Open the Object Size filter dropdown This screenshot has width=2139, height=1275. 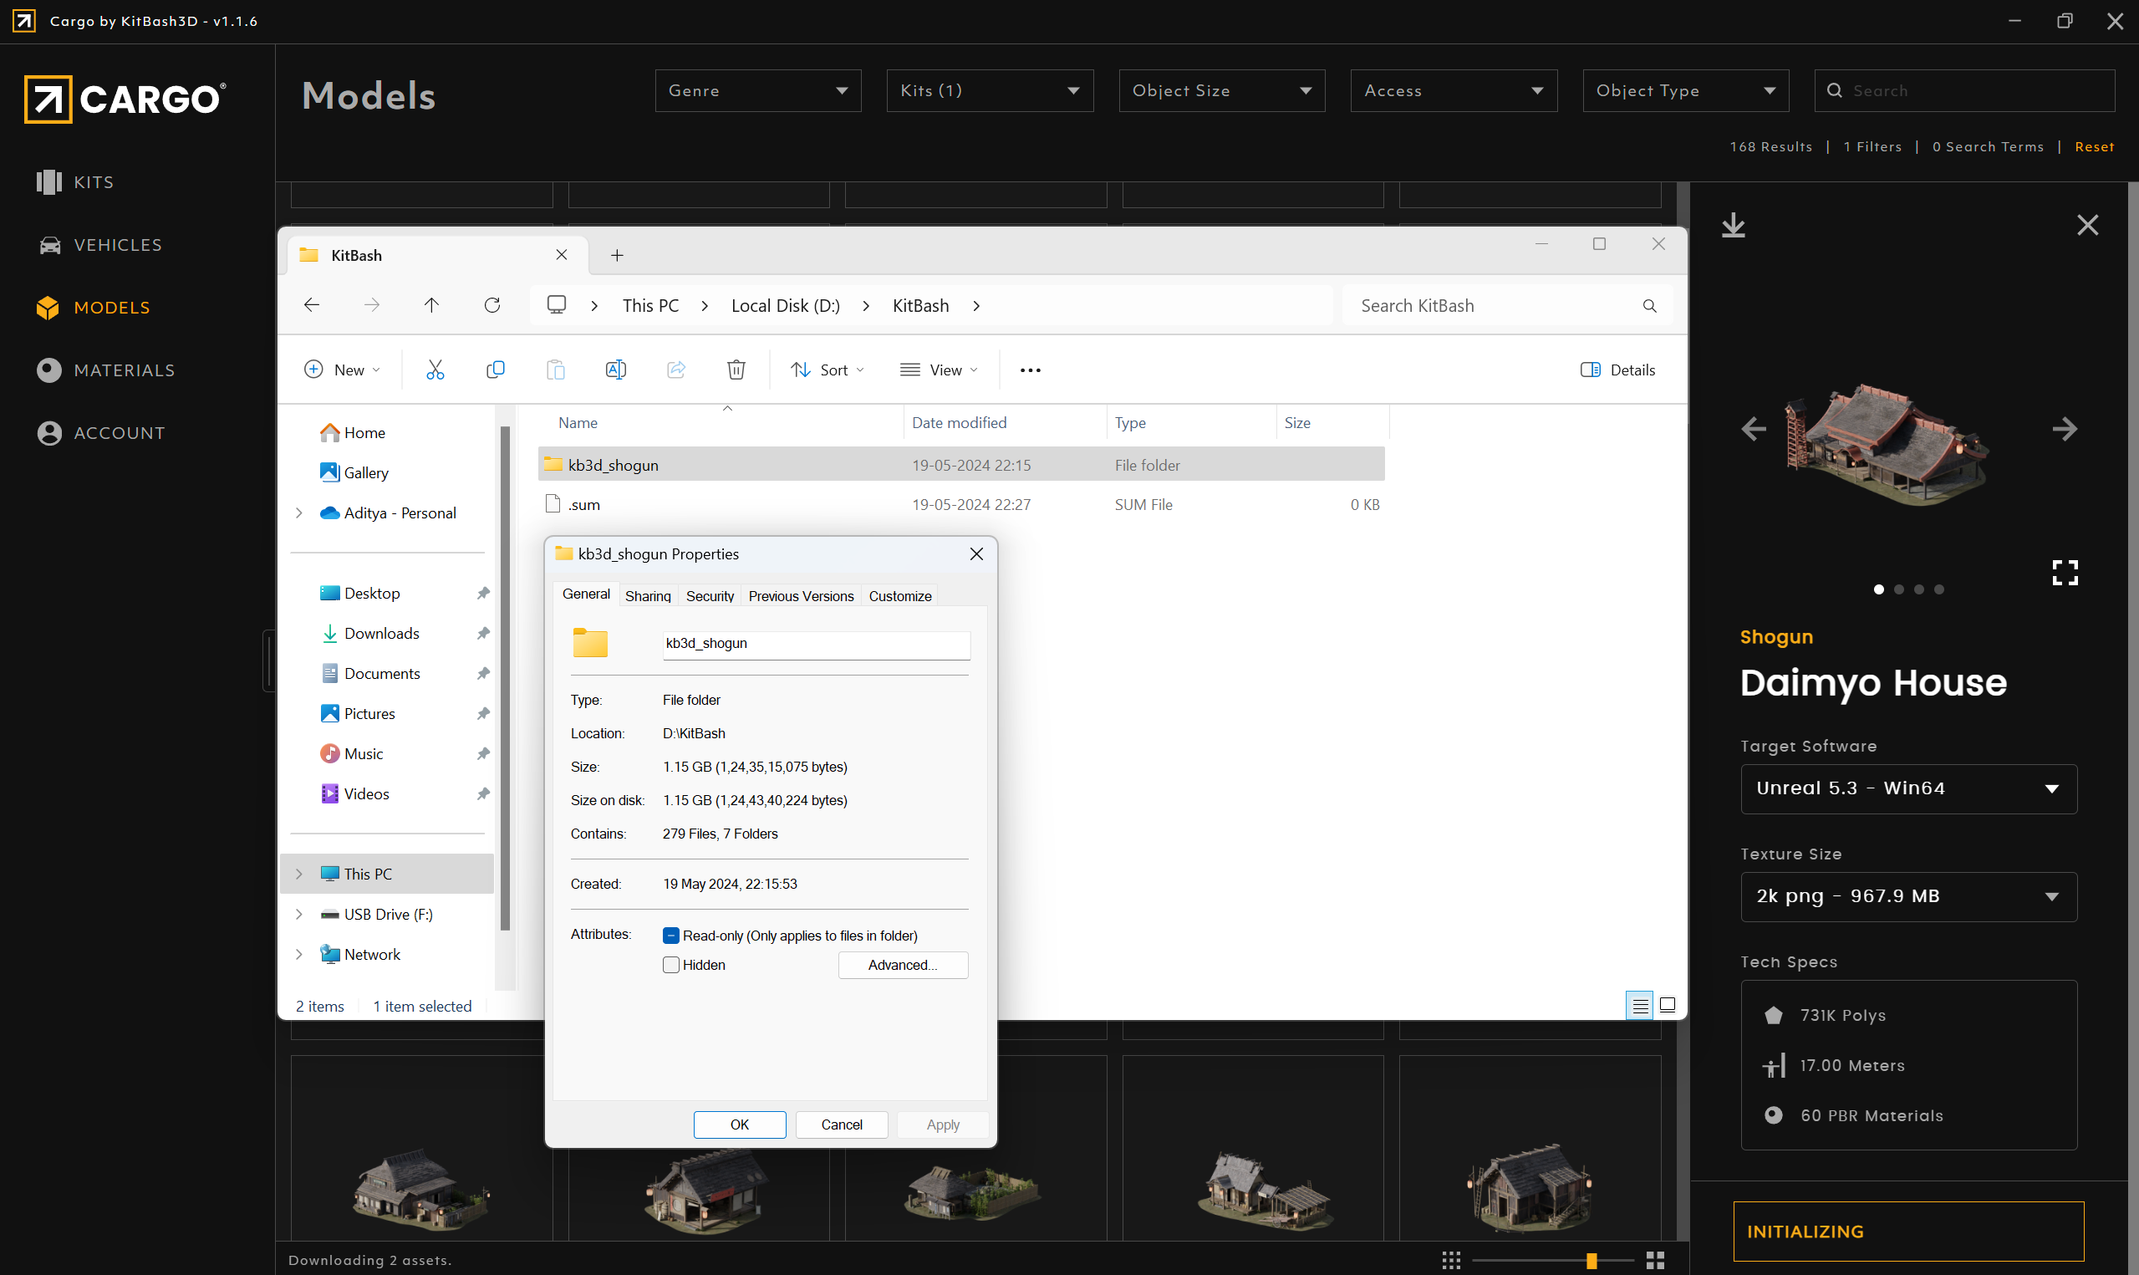tap(1221, 90)
